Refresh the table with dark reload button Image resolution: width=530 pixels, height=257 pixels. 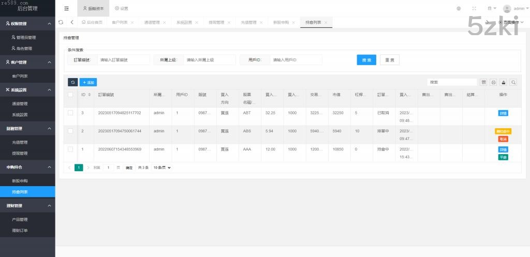[73, 82]
